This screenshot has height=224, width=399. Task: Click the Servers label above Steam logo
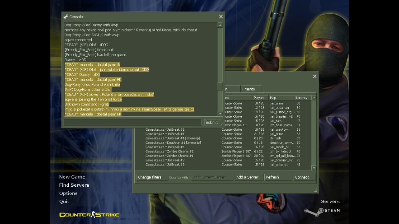click(330, 202)
